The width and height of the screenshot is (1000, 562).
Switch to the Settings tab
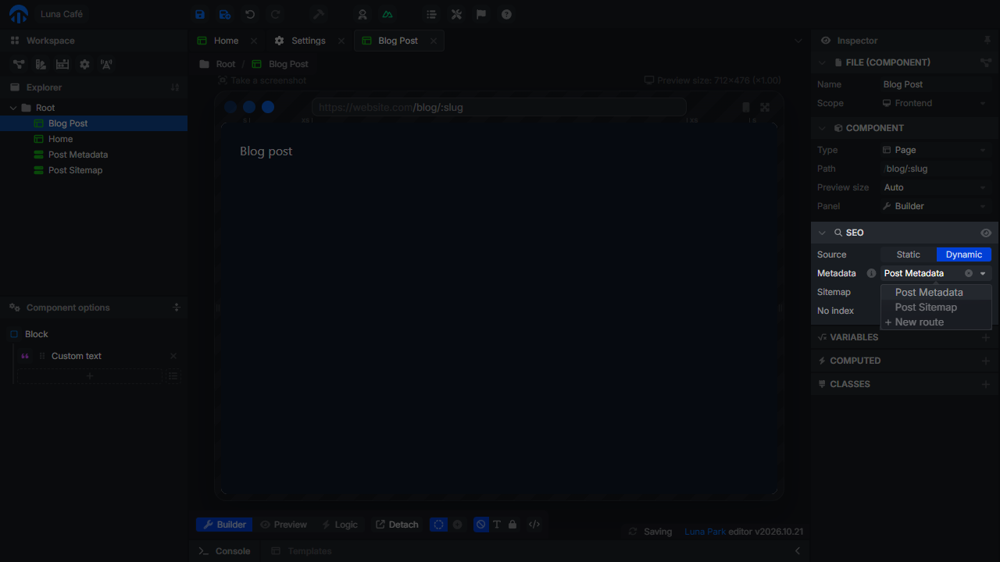[308, 41]
